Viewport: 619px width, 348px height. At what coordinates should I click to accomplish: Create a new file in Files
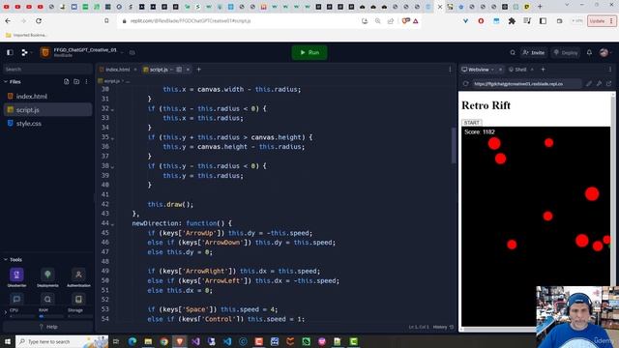click(x=67, y=81)
